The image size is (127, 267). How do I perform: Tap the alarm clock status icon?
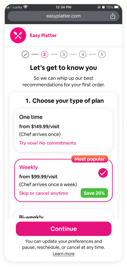click(x=103, y=7)
